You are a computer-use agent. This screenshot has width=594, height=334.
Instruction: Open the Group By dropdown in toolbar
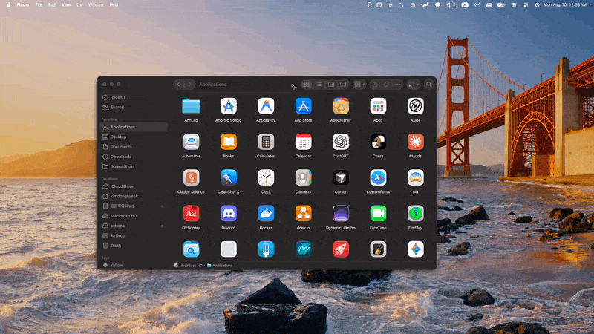point(359,84)
